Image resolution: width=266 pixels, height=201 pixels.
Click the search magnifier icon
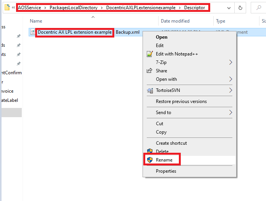pyautogui.click(x=259, y=8)
